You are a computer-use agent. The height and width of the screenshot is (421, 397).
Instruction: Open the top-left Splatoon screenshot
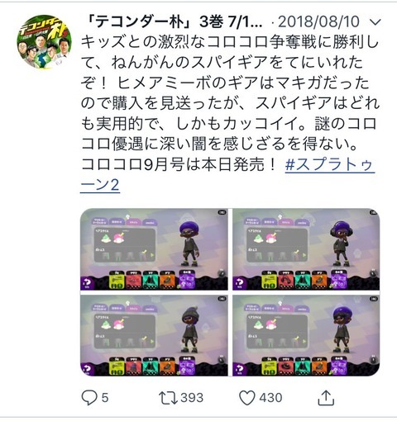154,249
